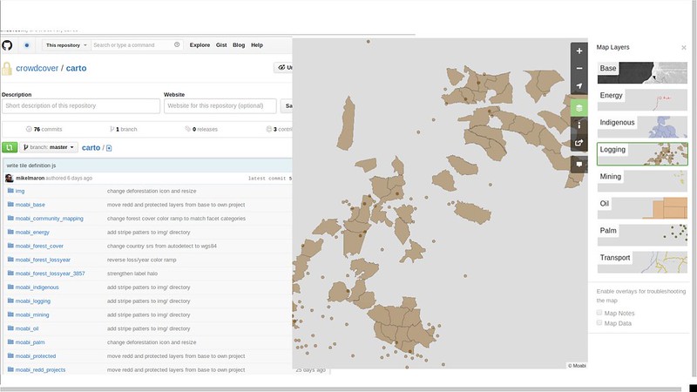The image size is (697, 392).
Task: Open Explore in the GitHub header
Action: point(200,45)
